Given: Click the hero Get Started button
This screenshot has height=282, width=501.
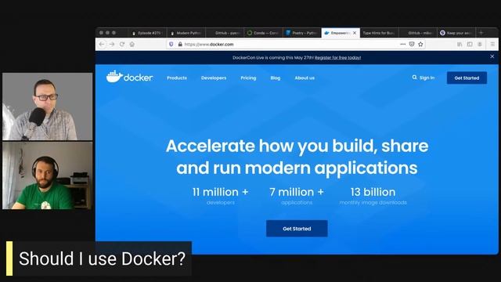Looking at the screenshot, I should (x=297, y=229).
